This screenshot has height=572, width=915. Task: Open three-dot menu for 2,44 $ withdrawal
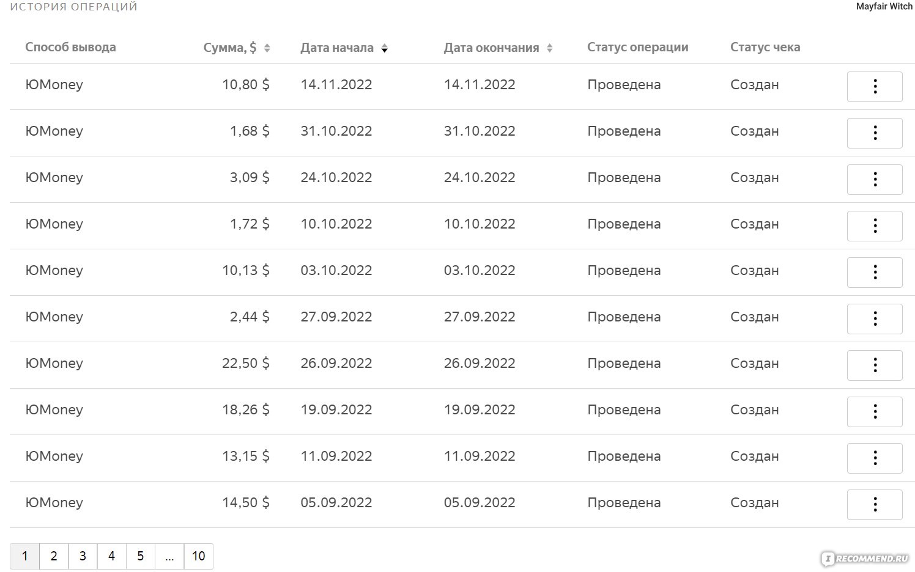pos(875,318)
